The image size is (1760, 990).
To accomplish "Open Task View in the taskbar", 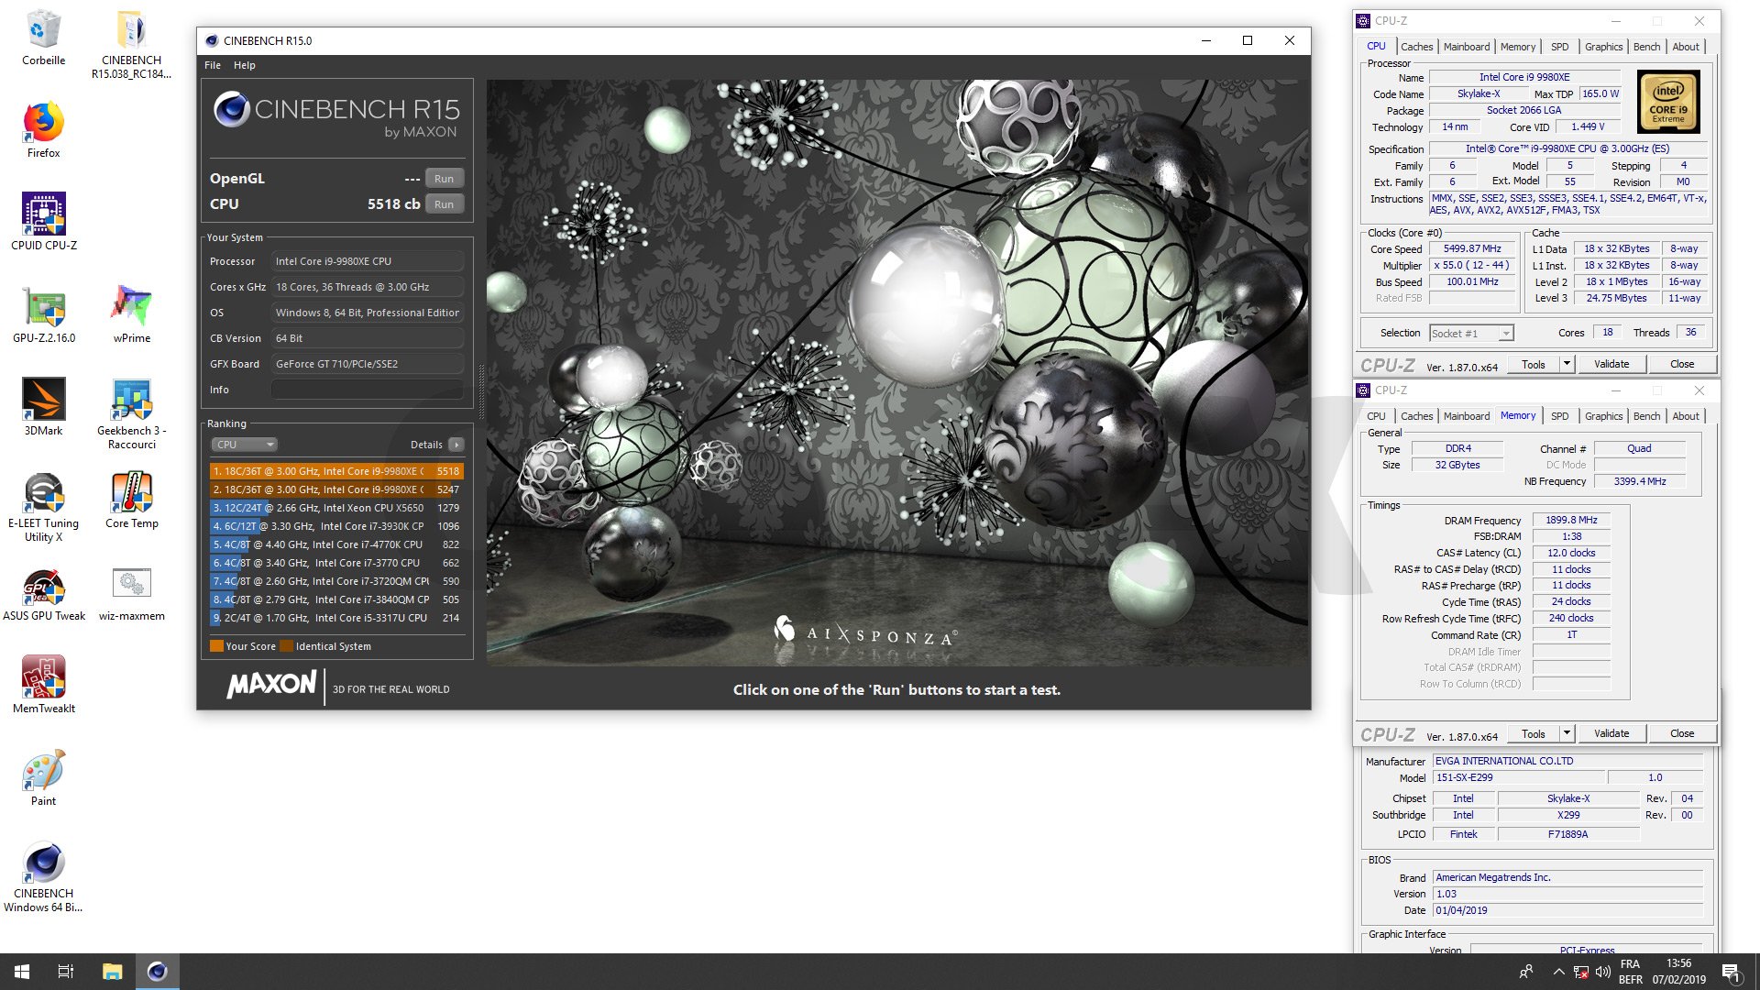I will click(66, 972).
